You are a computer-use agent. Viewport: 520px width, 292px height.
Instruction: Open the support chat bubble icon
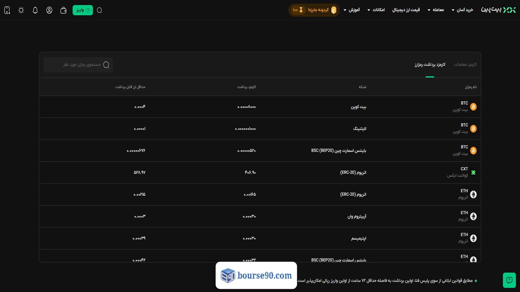point(509,280)
